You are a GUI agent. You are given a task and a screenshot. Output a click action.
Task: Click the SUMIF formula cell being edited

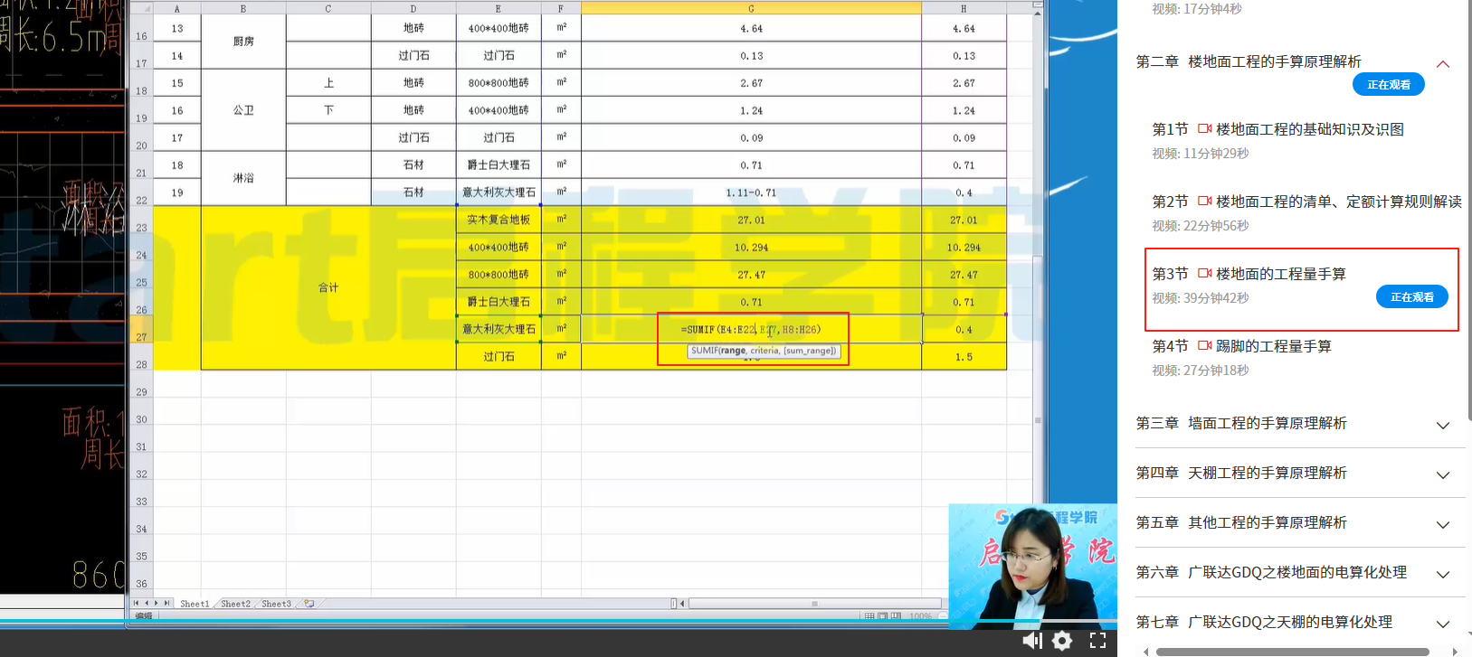[751, 329]
